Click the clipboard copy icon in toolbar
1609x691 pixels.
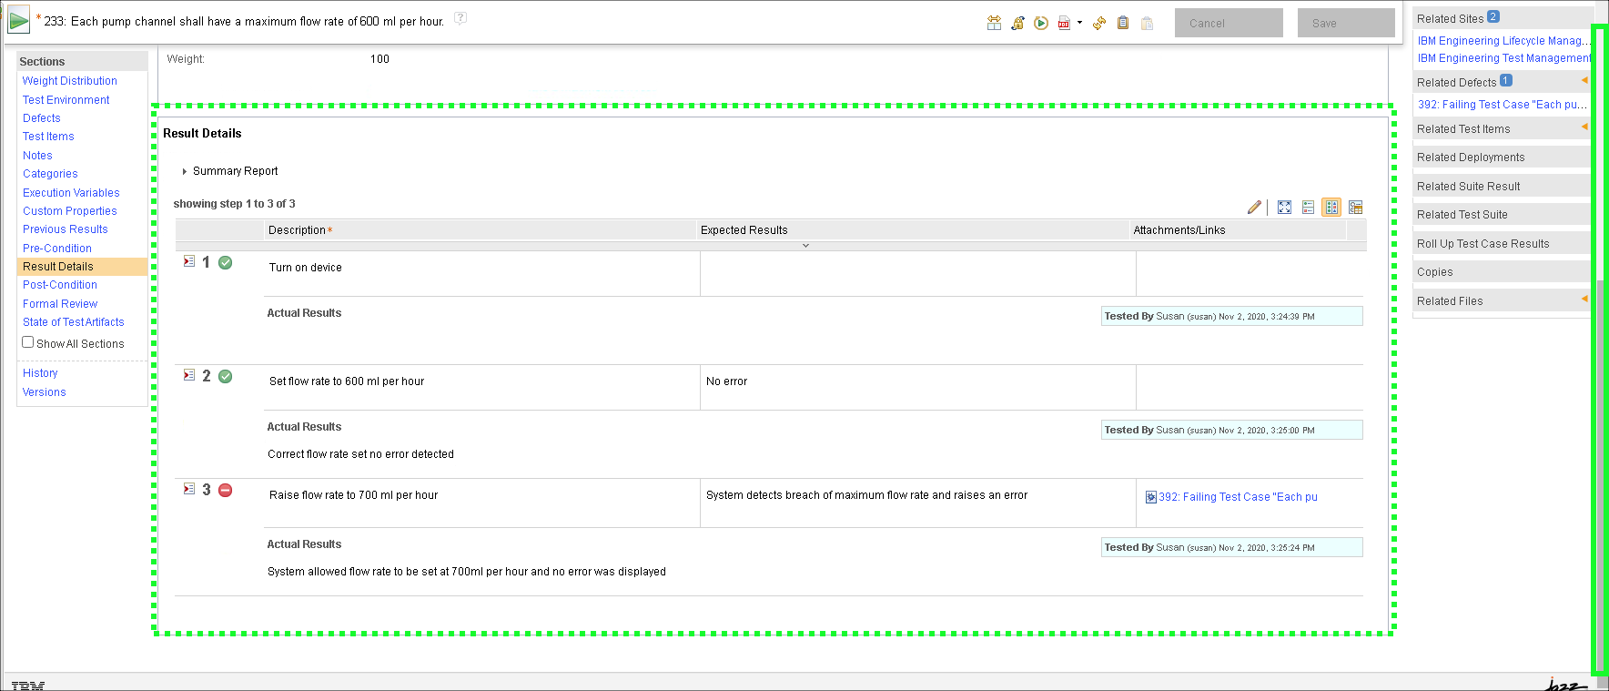1123,24
